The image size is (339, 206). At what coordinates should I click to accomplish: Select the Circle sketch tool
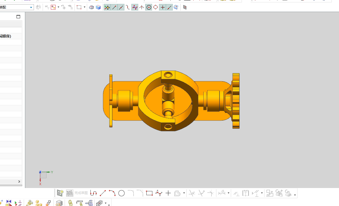click(x=121, y=193)
